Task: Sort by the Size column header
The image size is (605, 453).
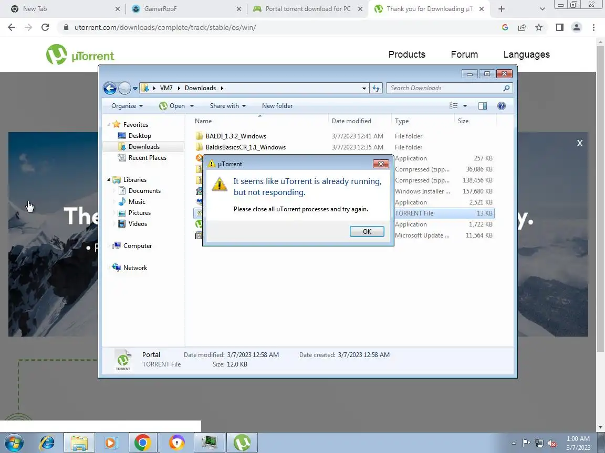Action: (475, 121)
